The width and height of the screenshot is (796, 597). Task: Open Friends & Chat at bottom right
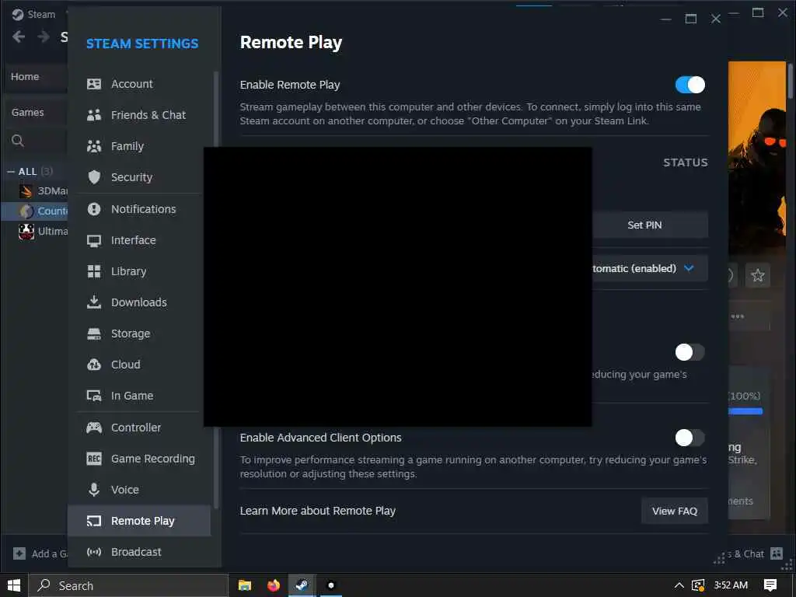point(755,553)
